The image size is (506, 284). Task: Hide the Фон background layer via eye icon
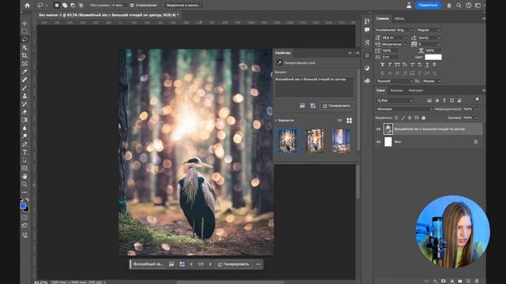coord(379,142)
